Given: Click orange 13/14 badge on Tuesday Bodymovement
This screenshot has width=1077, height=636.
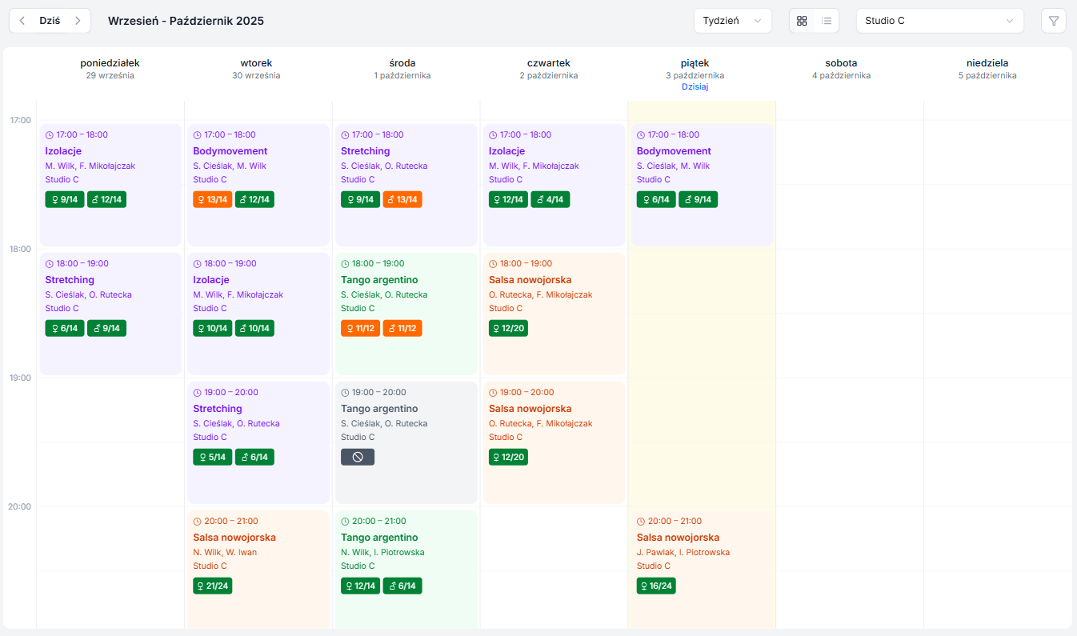Looking at the screenshot, I should pos(212,199).
